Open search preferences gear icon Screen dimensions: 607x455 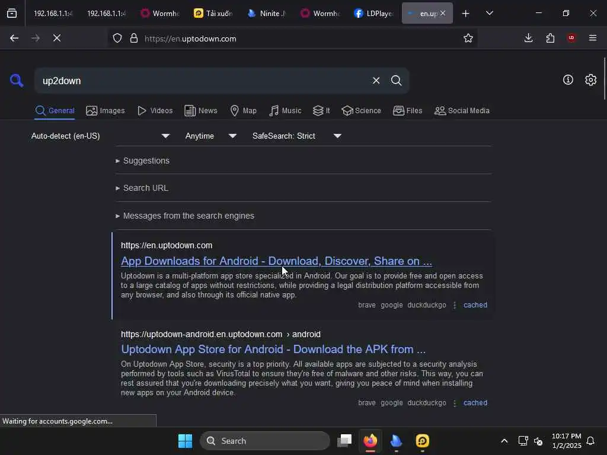point(590,80)
